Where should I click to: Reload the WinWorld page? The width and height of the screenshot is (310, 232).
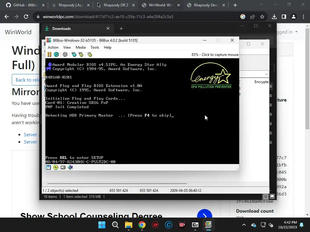point(26,17)
